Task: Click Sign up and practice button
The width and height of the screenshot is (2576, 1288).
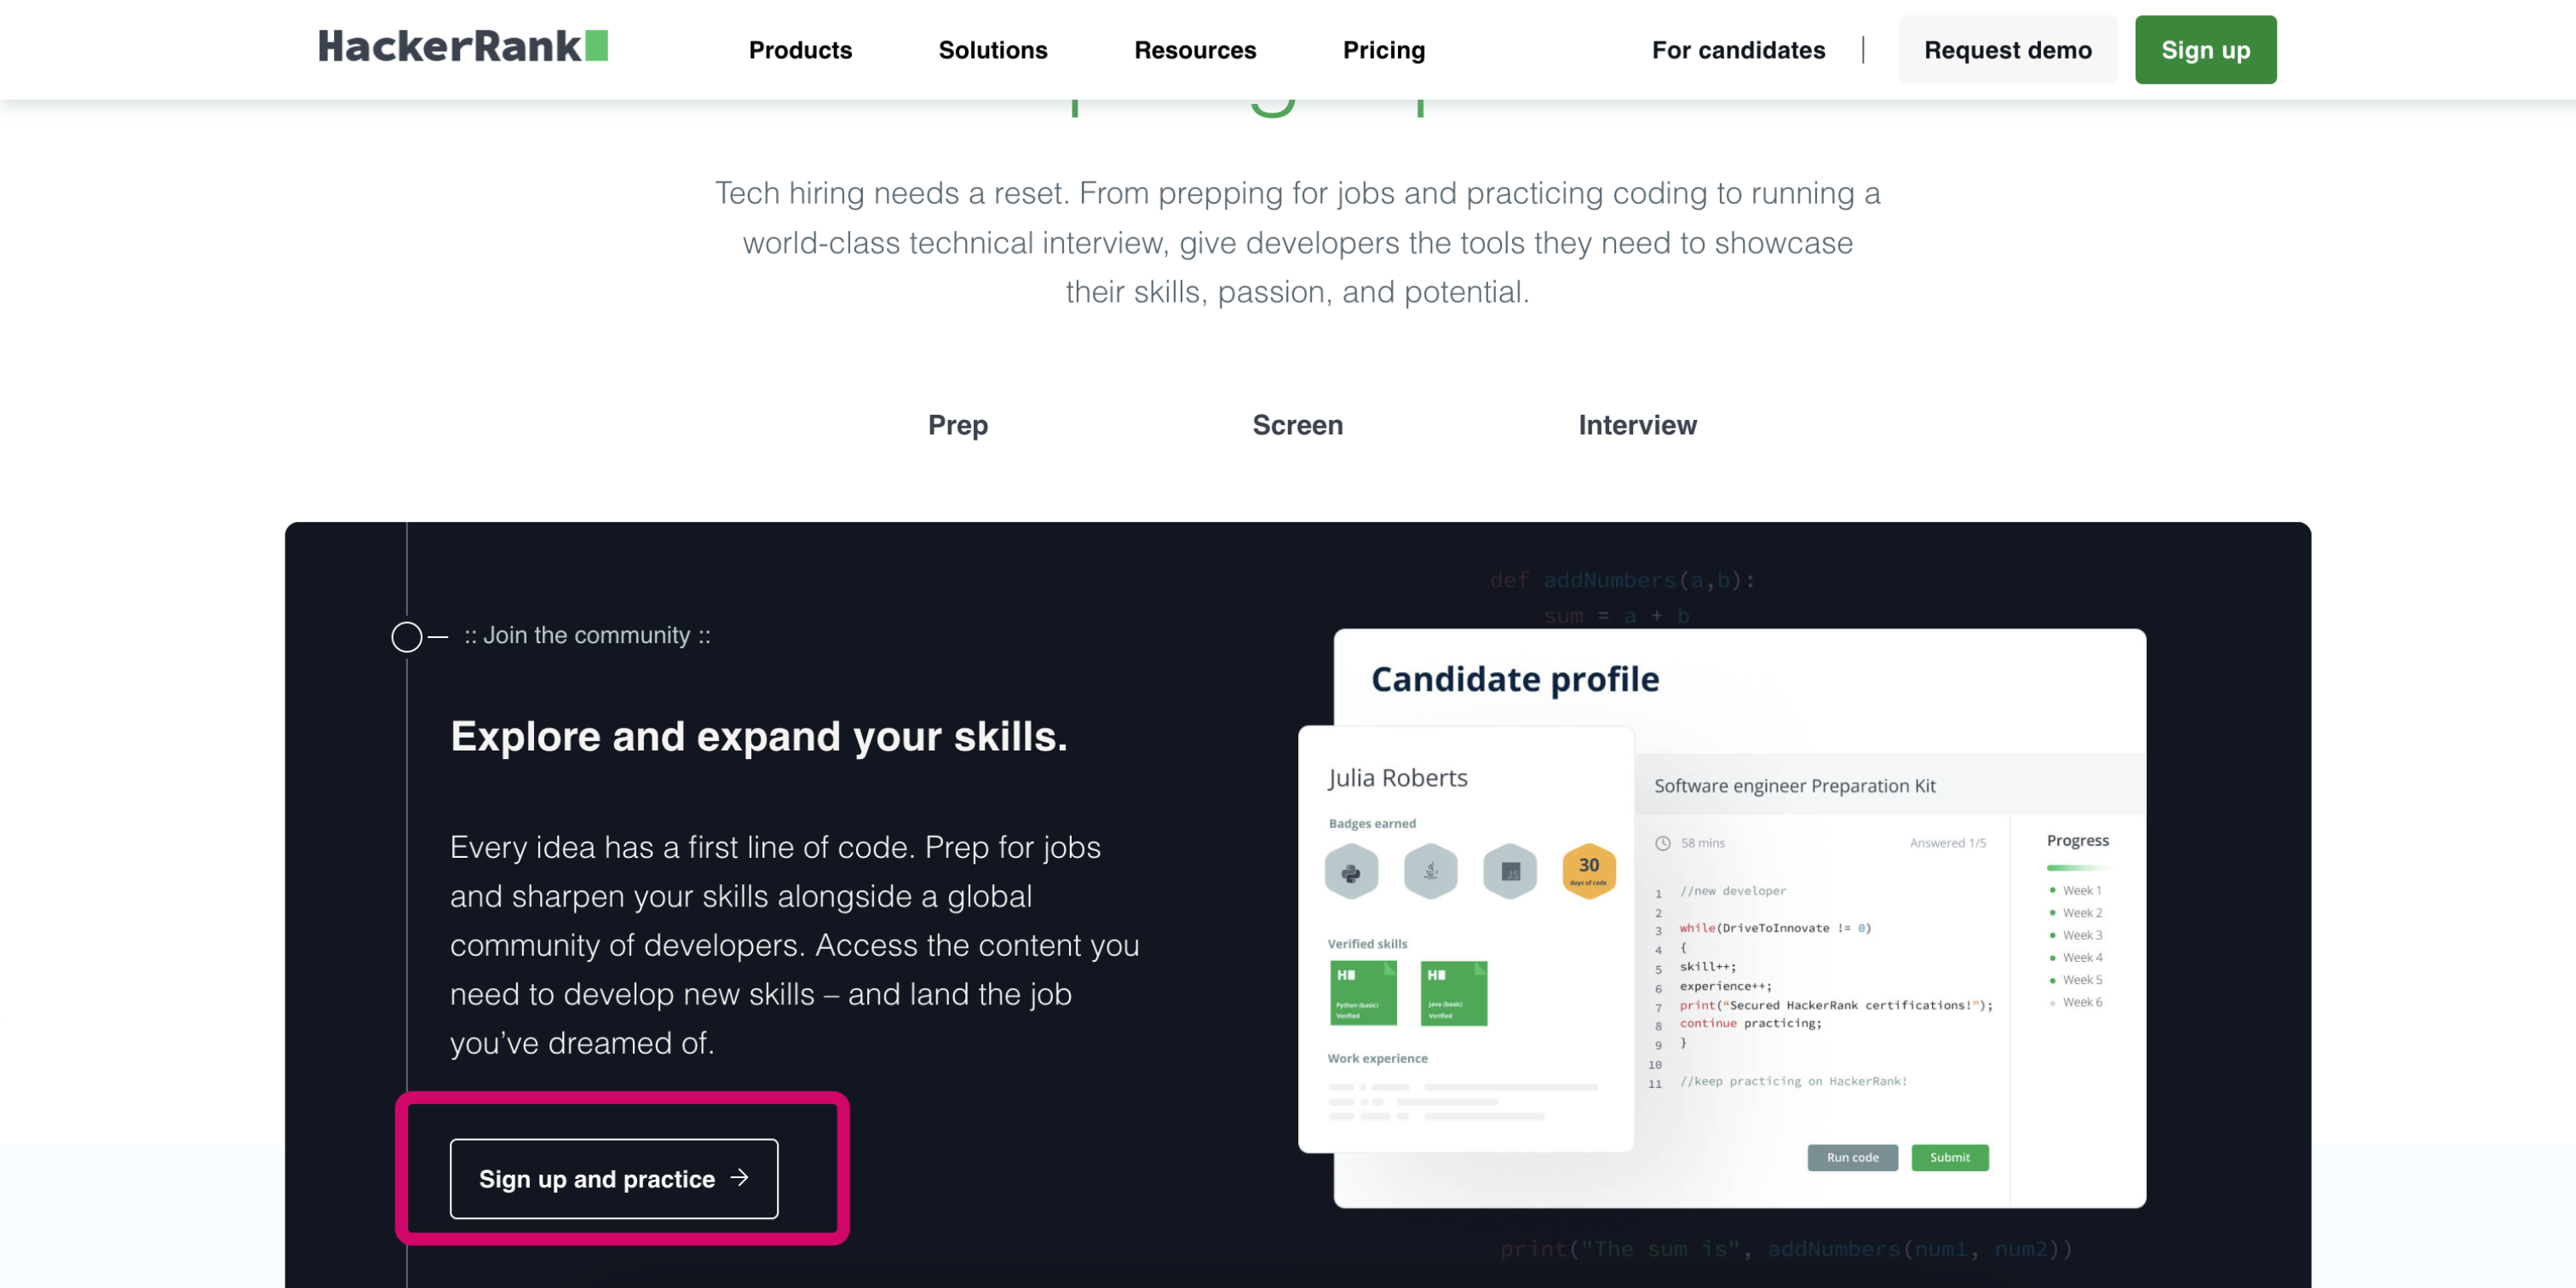Action: (614, 1178)
